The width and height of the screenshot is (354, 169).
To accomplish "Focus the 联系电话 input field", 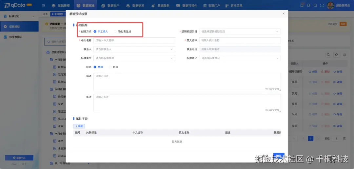I will pyautogui.click(x=240, y=49).
